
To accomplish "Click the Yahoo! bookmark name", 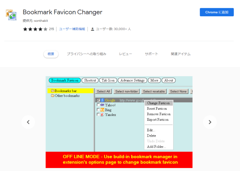I will 110,105.
